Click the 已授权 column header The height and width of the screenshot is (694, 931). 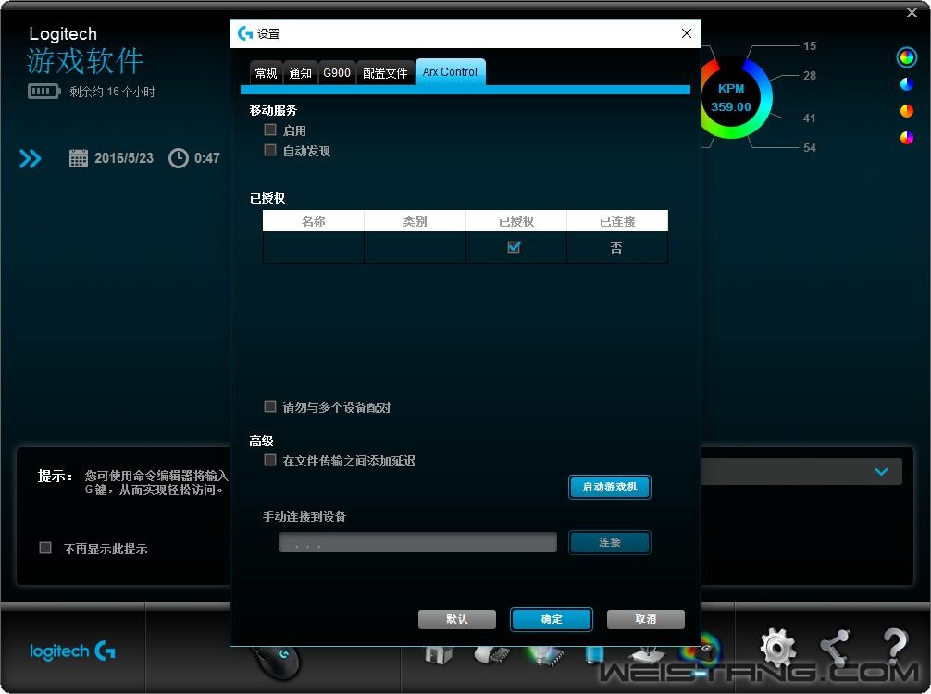coord(516,221)
